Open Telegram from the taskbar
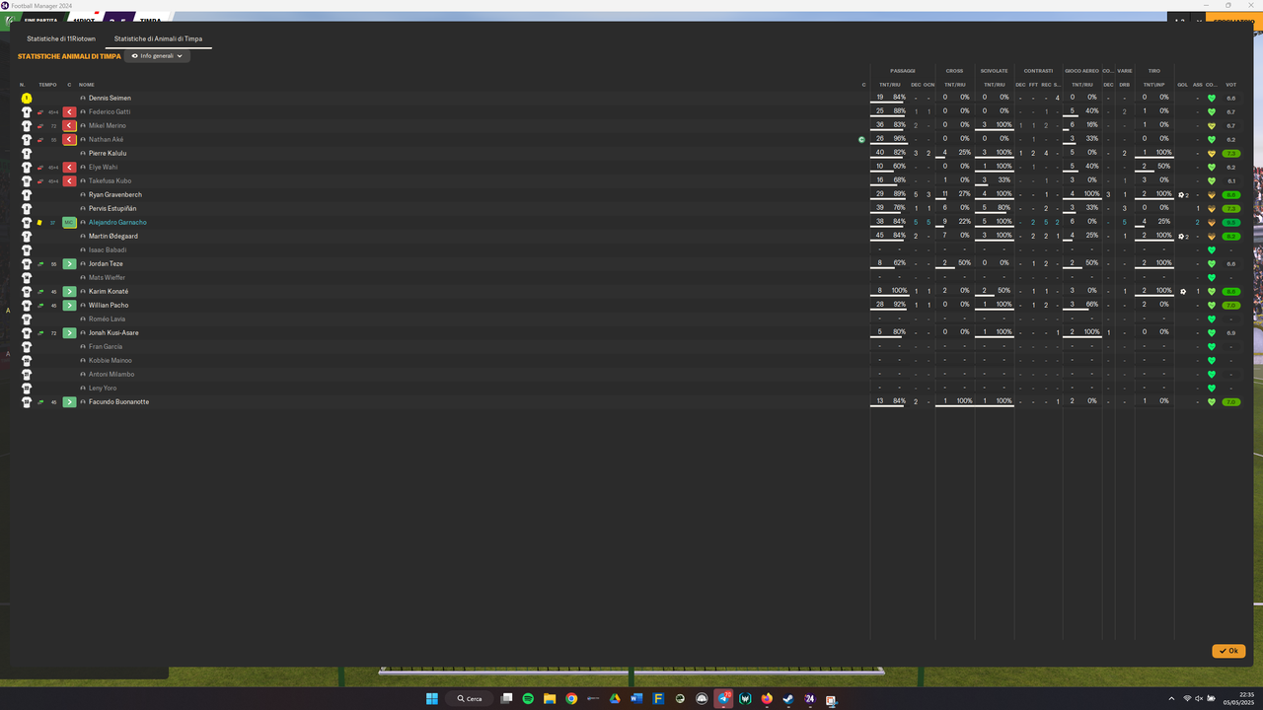The width and height of the screenshot is (1263, 710). 723,698
